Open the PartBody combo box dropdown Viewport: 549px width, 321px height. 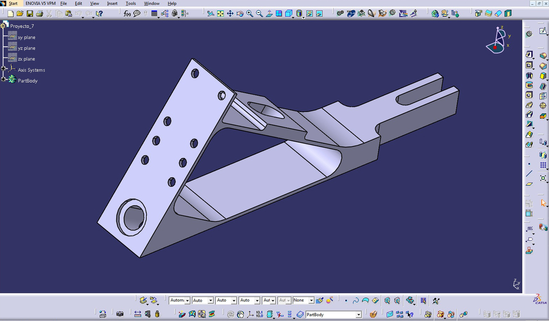pos(359,315)
